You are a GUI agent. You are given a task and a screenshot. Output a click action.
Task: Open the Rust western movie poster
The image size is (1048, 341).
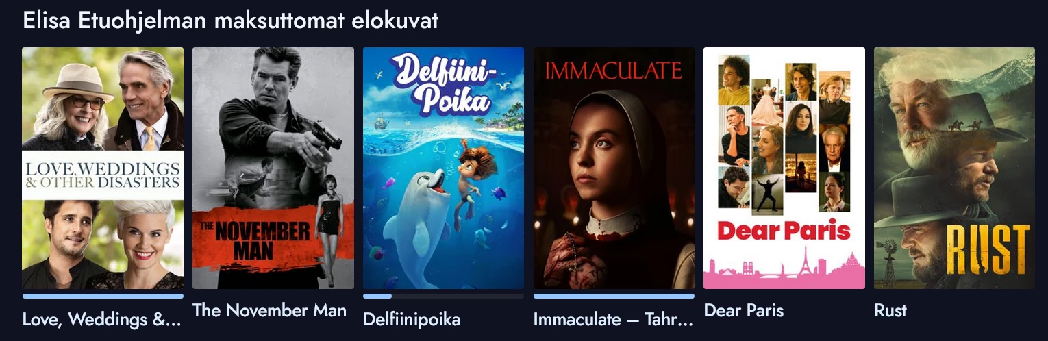954,168
